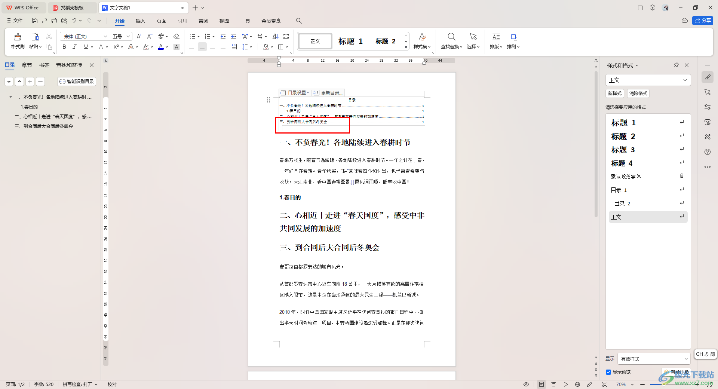The height and width of the screenshot is (389, 718).
Task: Select 标题 3 in styles list
Action: [x=648, y=150]
